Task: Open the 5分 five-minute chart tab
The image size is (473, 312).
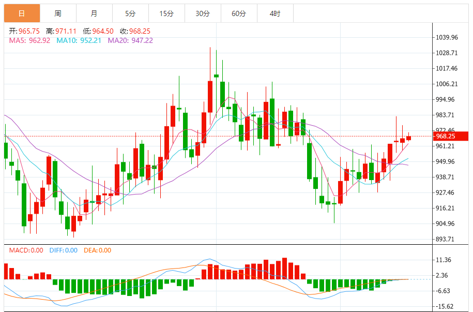Action: pyautogui.click(x=130, y=13)
